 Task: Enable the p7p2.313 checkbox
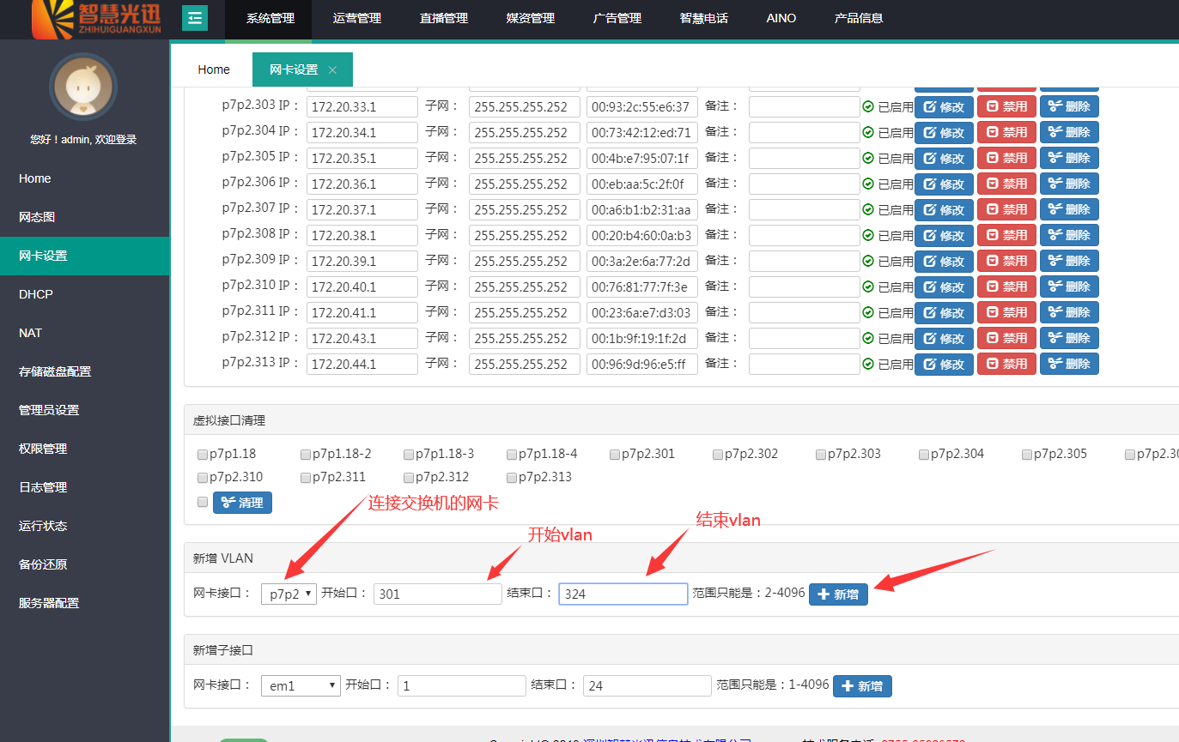tap(512, 478)
